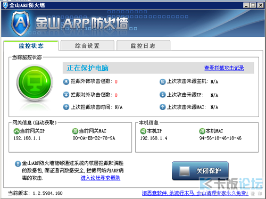Open the 进入论坛寻求帮助 link

point(101,178)
